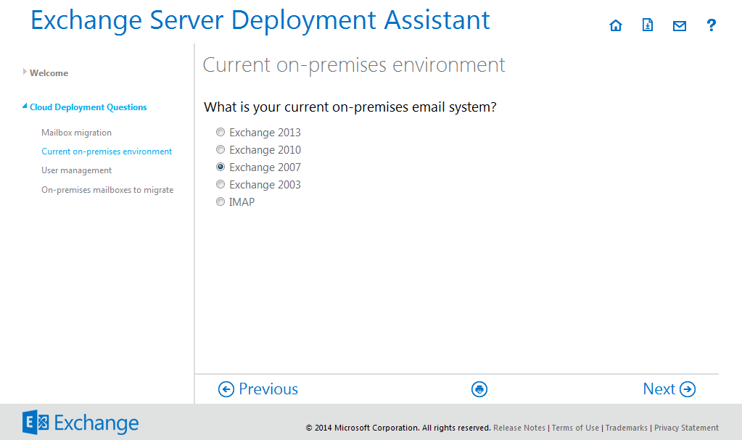Click the Current on-premises environment heading
Image resolution: width=742 pixels, height=440 pixels.
(x=354, y=65)
